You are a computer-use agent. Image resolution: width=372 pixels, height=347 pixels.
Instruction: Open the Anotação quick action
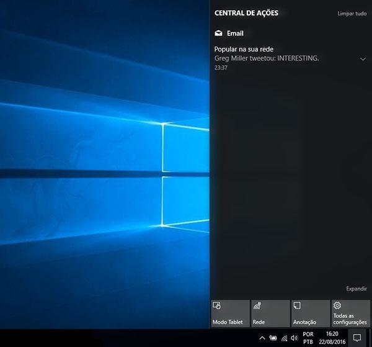coord(311,313)
